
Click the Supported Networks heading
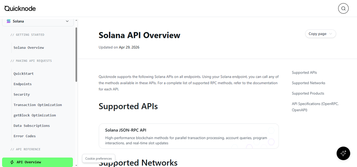pyautogui.click(x=138, y=163)
